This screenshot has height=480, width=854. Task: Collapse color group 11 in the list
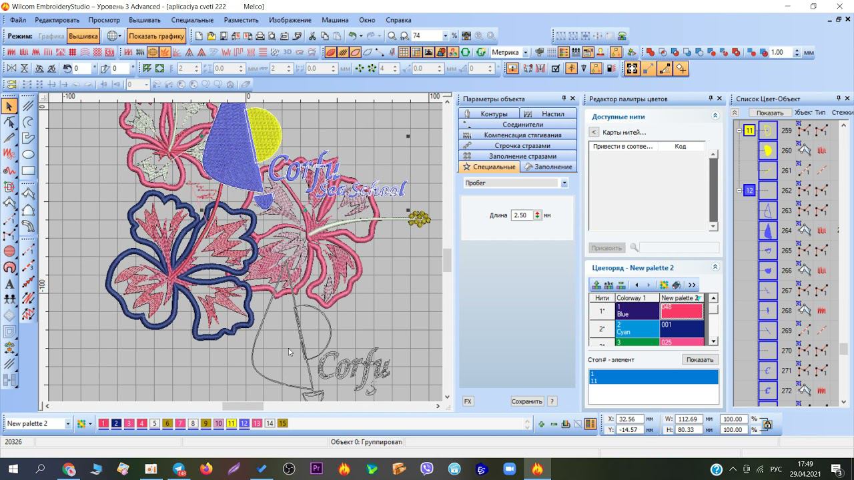(739, 131)
